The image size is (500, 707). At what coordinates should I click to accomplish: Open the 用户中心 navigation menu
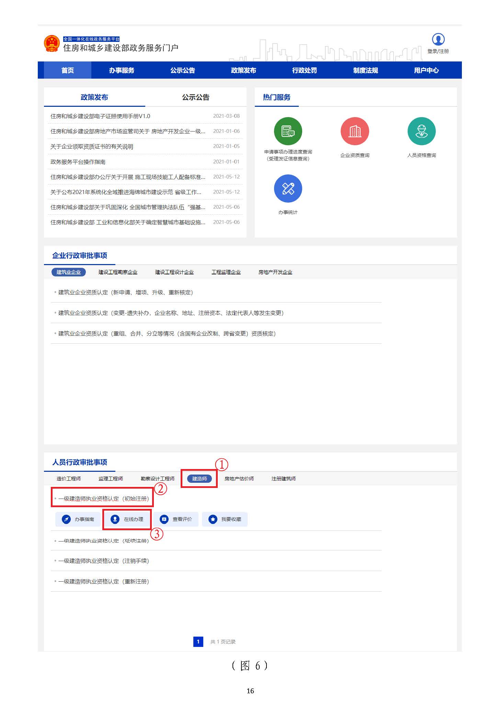pos(426,70)
